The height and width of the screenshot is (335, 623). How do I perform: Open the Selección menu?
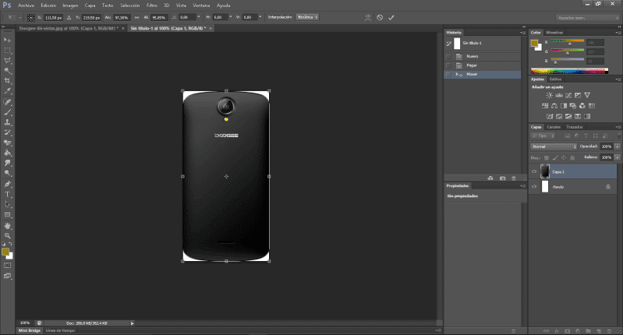pyautogui.click(x=130, y=5)
